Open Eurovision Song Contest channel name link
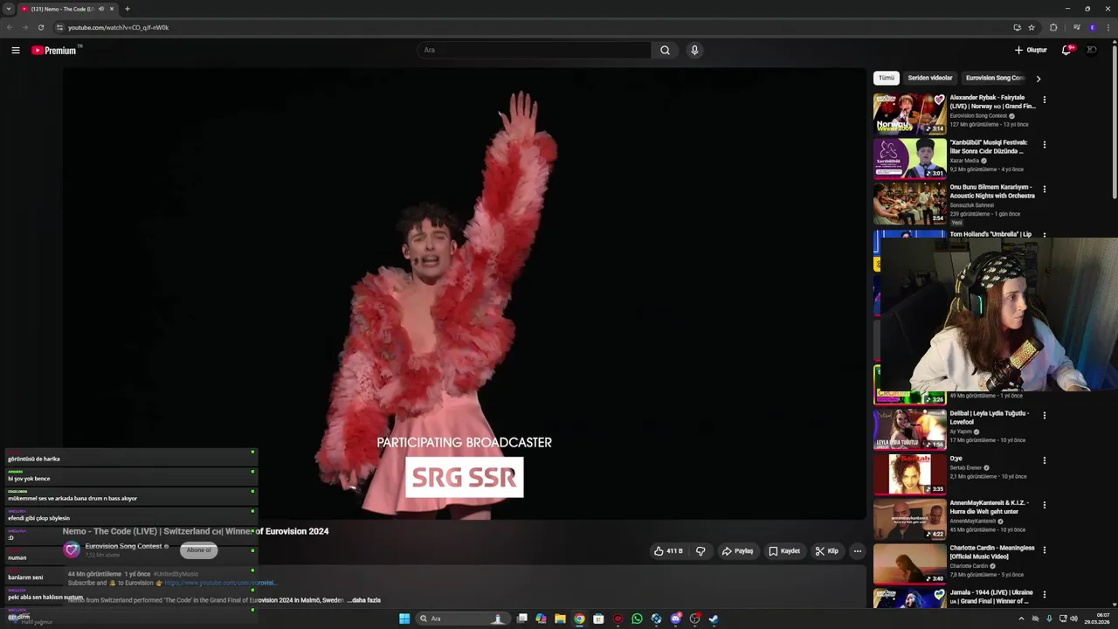Image resolution: width=1118 pixels, height=629 pixels. (123, 546)
